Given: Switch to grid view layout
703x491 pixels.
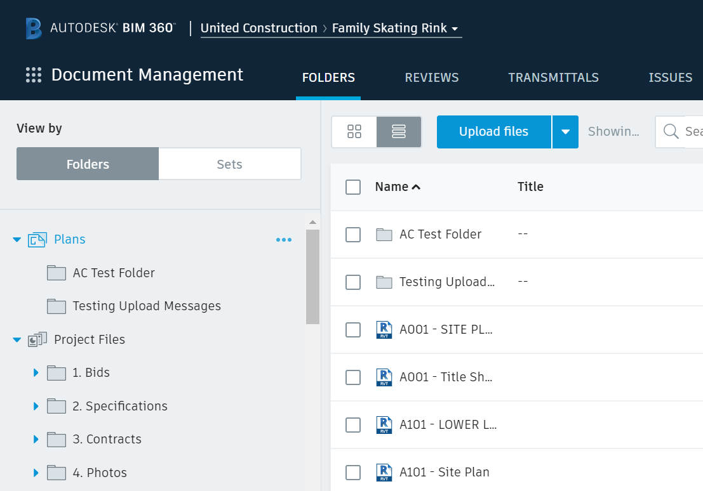Looking at the screenshot, I should 354,131.
